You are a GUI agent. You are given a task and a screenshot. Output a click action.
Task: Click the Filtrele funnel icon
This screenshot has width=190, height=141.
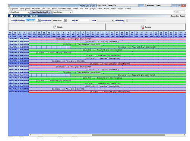tap(54, 27)
